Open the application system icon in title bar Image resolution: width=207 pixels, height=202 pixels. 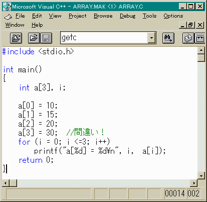(x=7, y=7)
